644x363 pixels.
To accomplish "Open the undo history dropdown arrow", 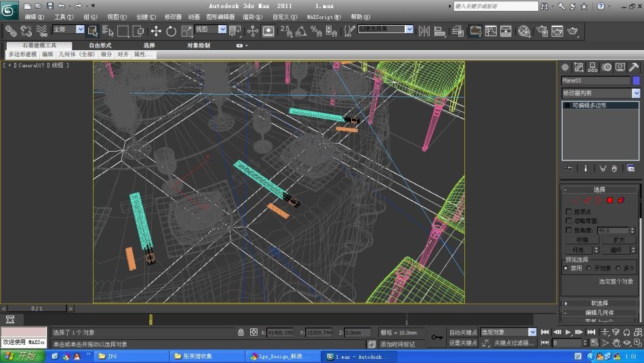I will coord(68,6).
